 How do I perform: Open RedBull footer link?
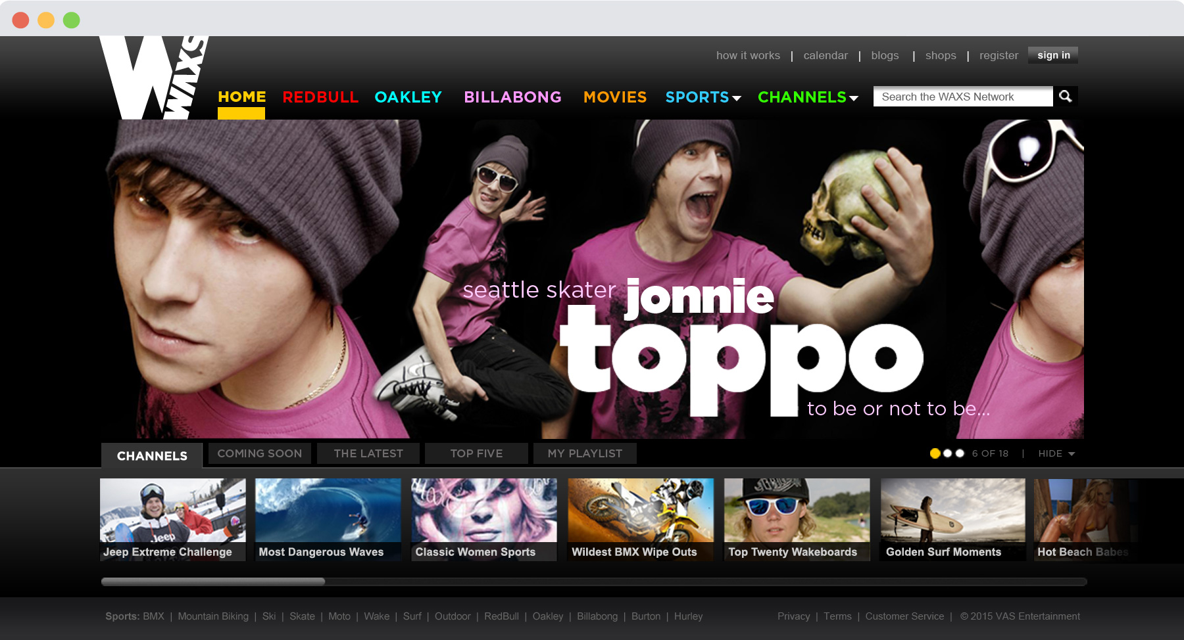click(x=501, y=616)
